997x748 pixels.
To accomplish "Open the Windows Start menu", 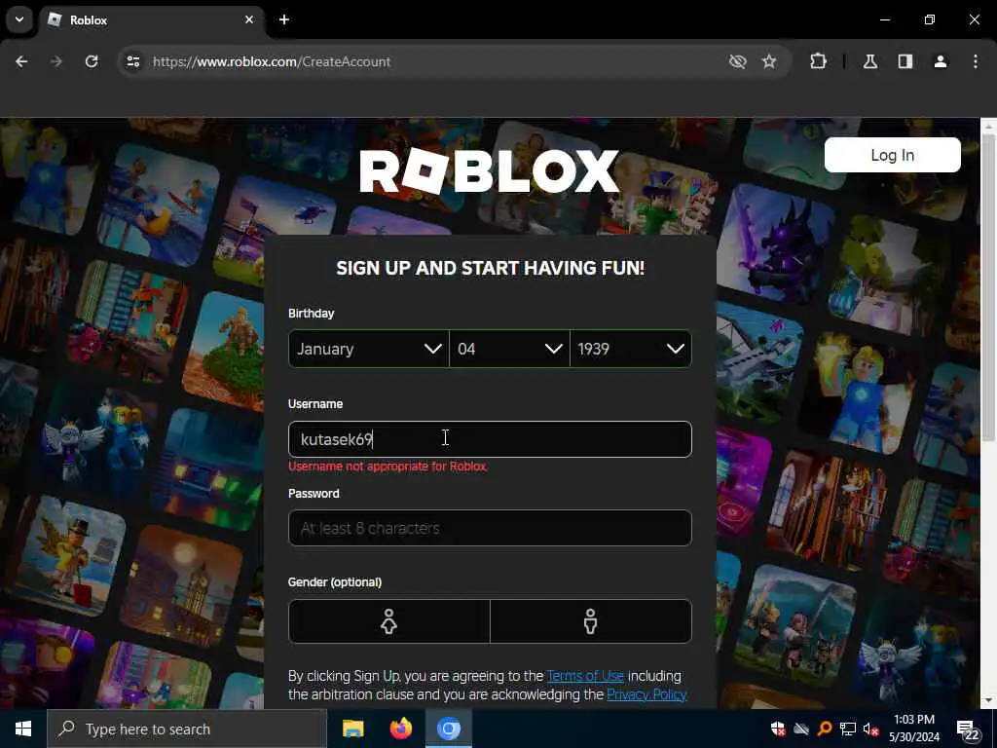I will [23, 729].
